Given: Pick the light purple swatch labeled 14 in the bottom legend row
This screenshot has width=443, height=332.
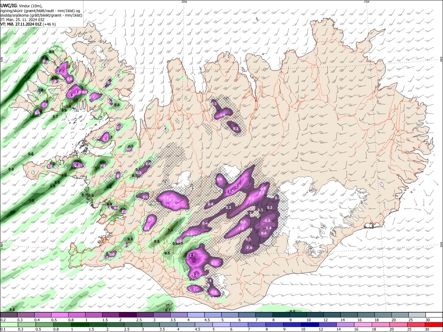Looking at the screenshot, I should click(x=345, y=325).
